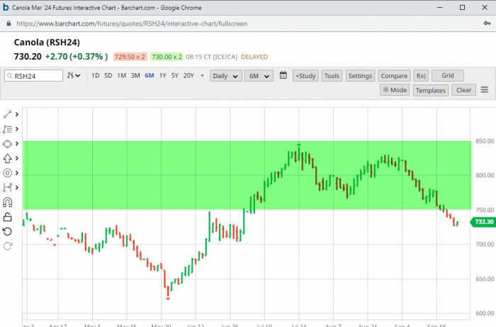The image size is (496, 327).
Task: Set the chart period to 5D
Action: (x=108, y=76)
